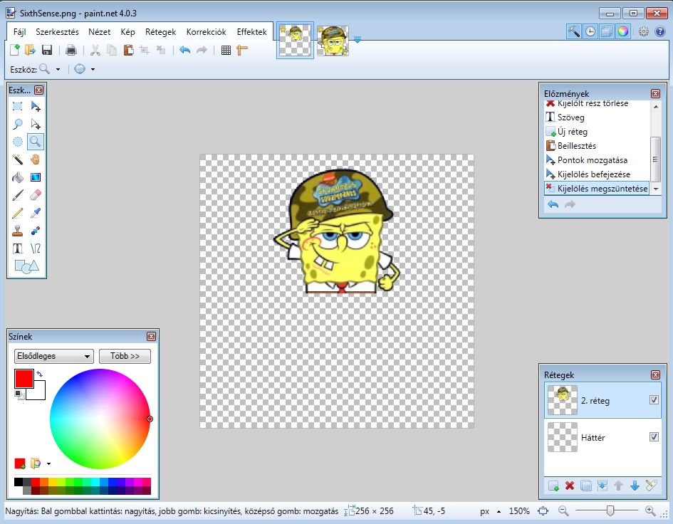Activate the Ellipse Select tool

click(x=18, y=142)
